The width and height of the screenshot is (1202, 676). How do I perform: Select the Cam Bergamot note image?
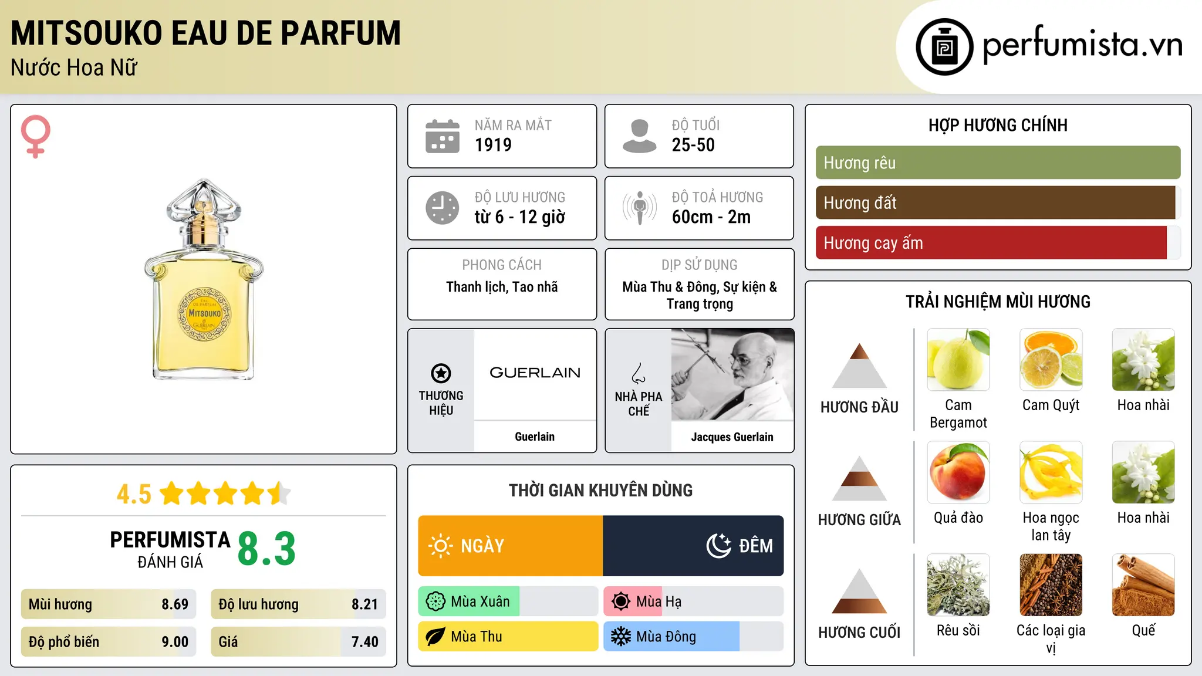pos(958,360)
